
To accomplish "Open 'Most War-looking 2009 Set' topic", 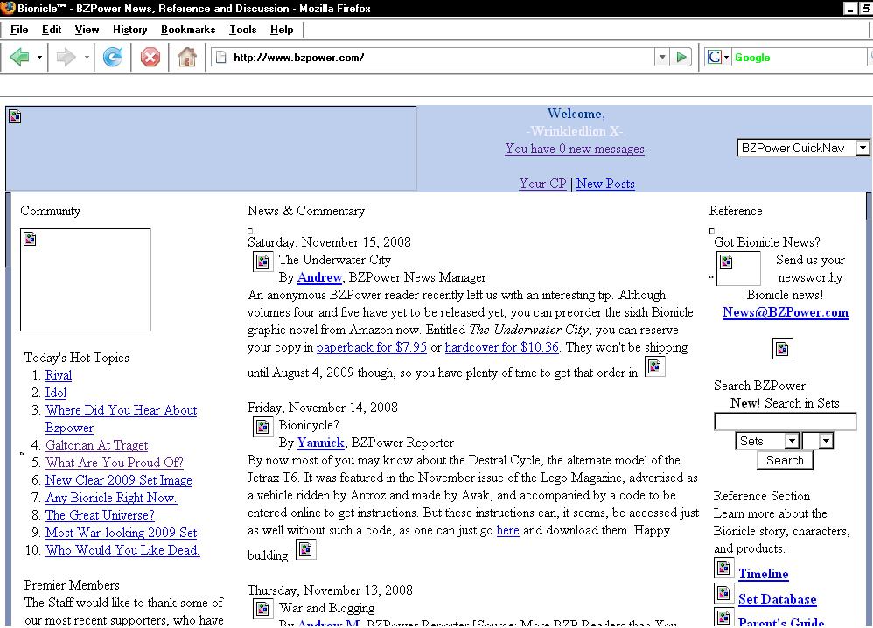I will point(121,533).
